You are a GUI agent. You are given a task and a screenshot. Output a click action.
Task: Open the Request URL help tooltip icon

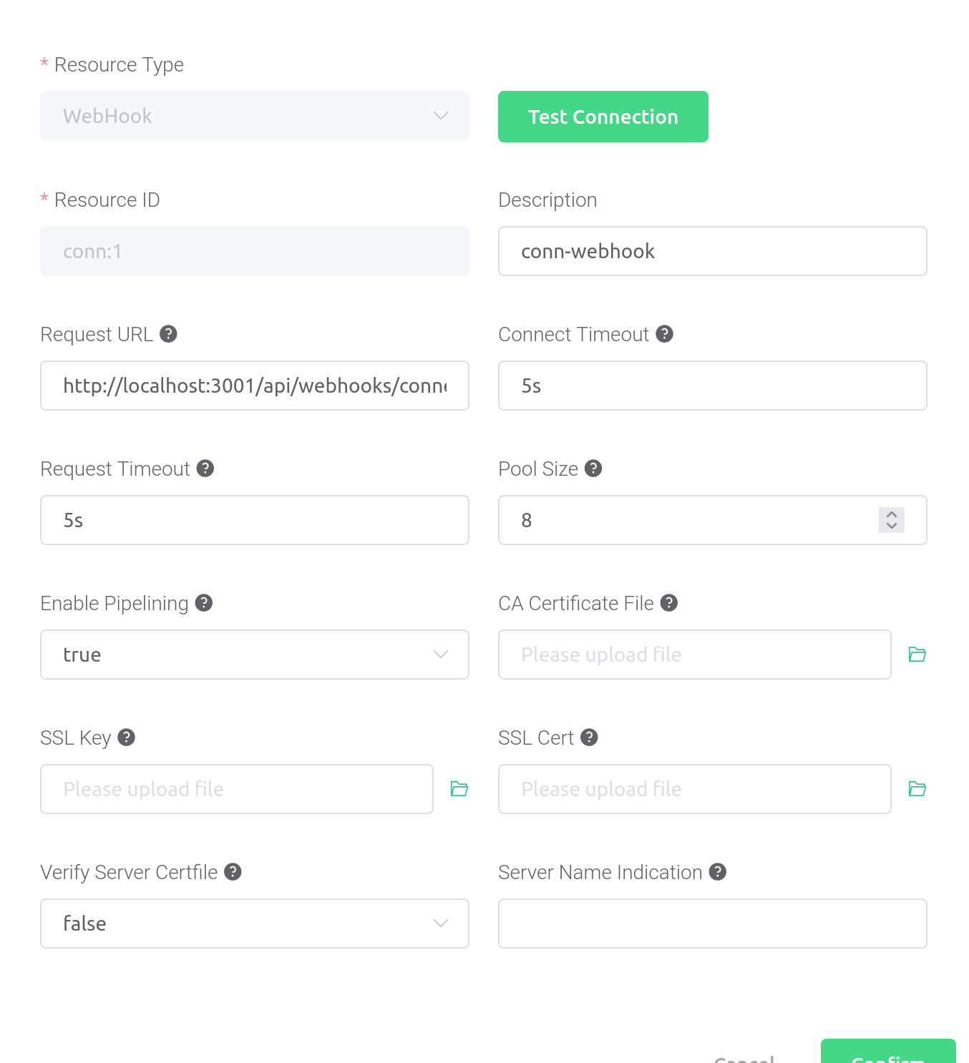pos(168,333)
